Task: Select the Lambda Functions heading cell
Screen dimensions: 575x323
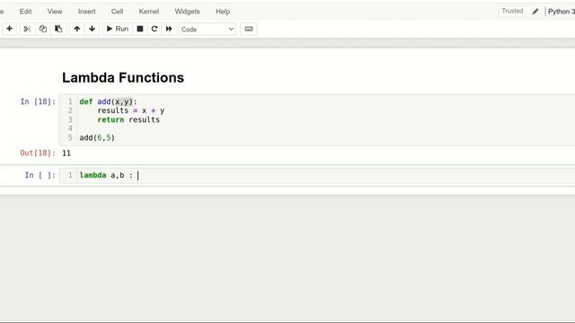Action: [x=123, y=78]
